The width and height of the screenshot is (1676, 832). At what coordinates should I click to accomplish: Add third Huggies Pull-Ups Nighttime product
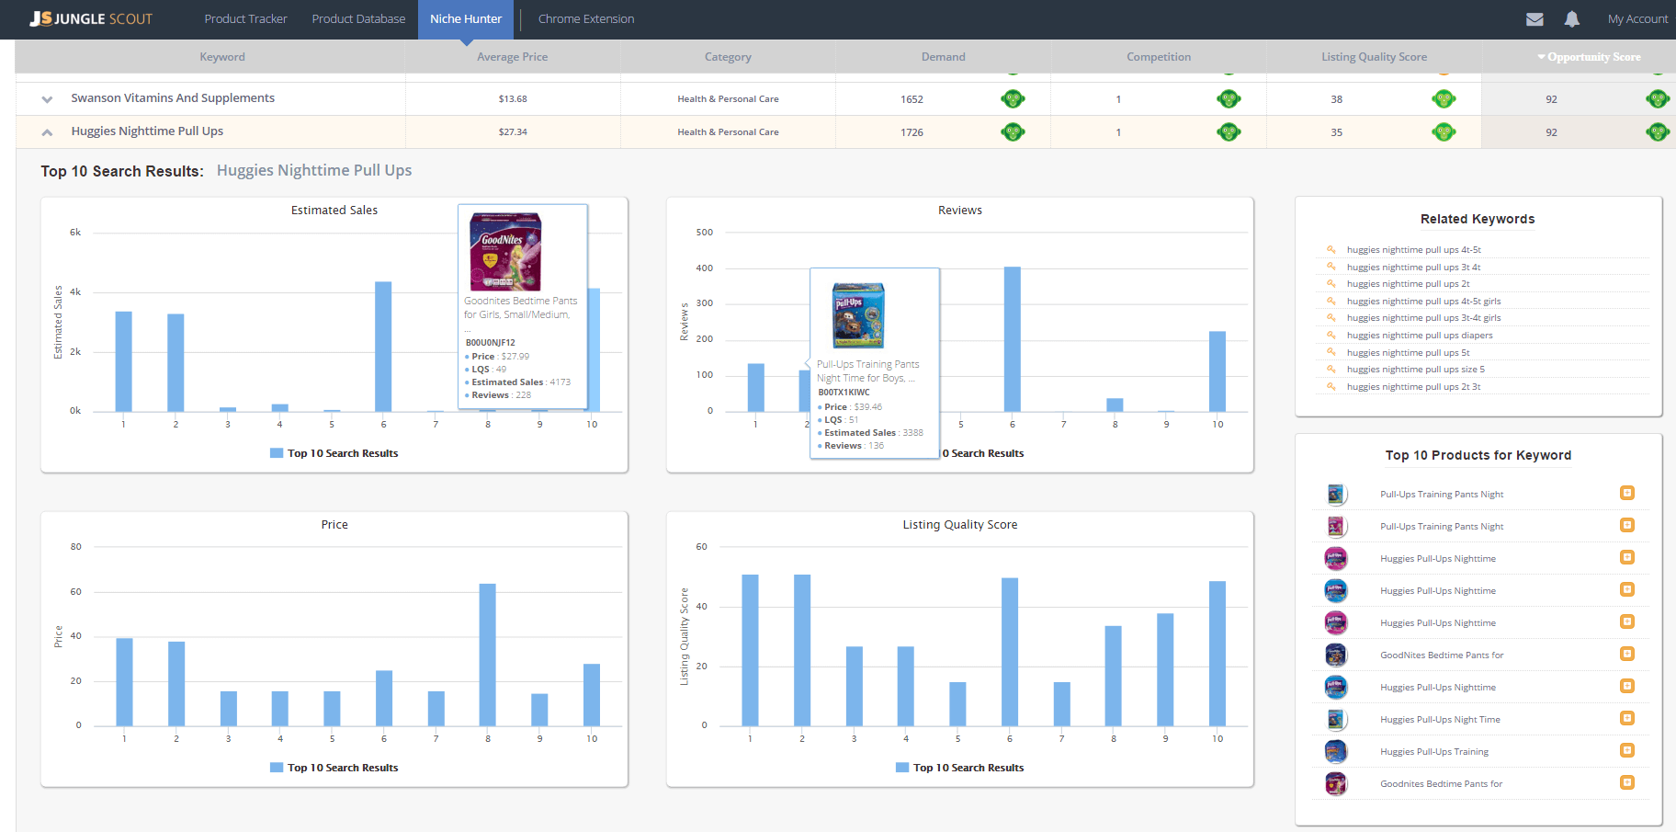coord(1626,622)
